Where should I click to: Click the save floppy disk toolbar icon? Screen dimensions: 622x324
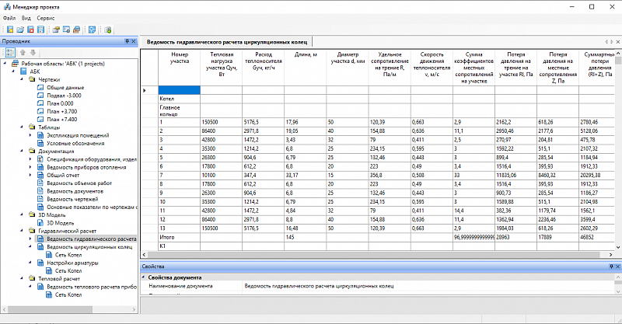[40, 30]
